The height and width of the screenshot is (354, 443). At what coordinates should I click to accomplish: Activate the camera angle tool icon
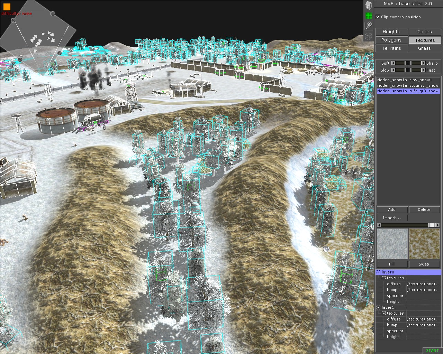[369, 26]
